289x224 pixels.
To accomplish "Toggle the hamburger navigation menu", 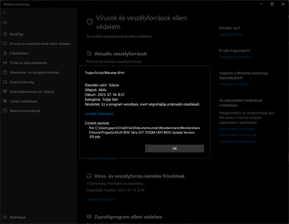I will click(5, 22).
